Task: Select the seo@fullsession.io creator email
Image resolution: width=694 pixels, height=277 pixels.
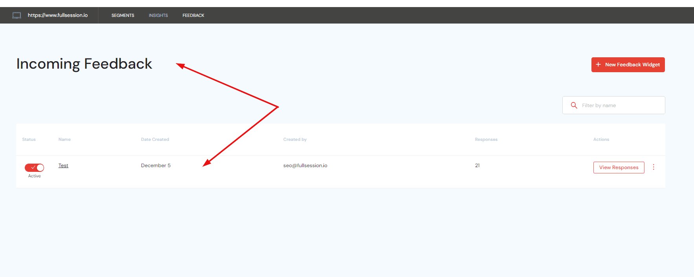Action: pyautogui.click(x=305, y=166)
